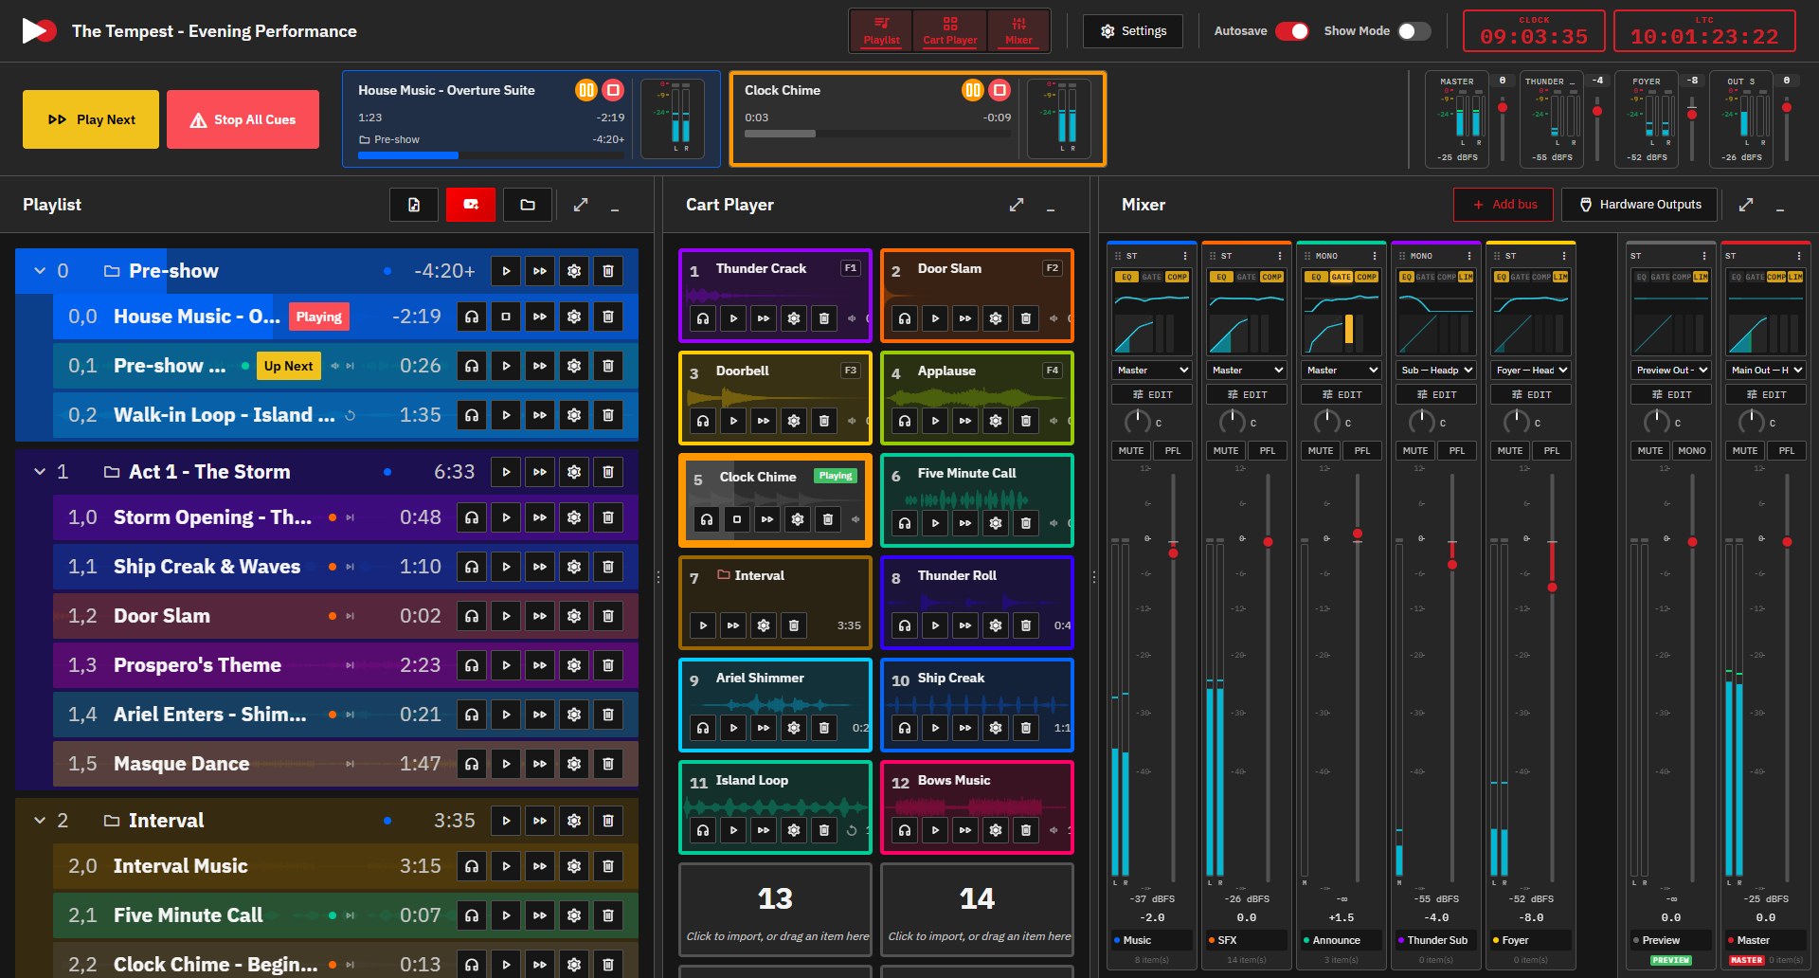
Task: Collapse the Pre-show playlist group
Action: (40, 271)
